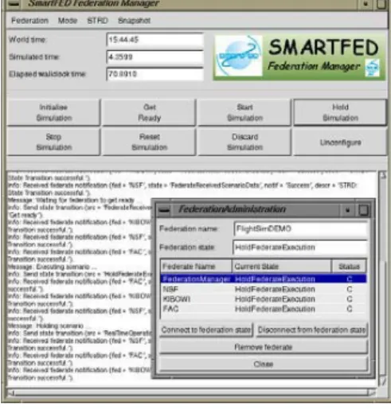Select the KIBOWI federate row
Screen dimensions: 391x410
tap(264, 299)
